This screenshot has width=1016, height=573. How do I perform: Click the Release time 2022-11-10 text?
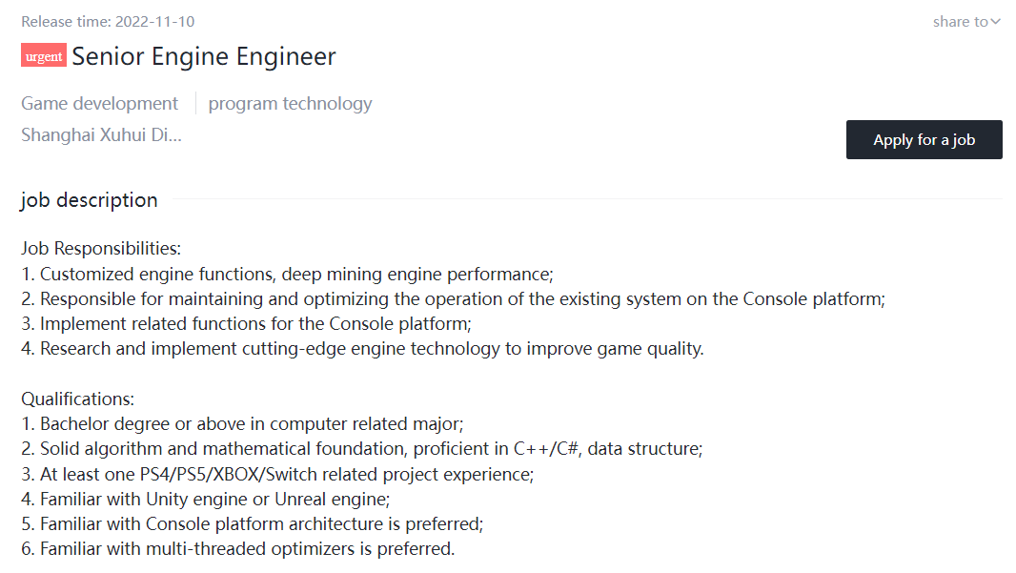tap(108, 22)
